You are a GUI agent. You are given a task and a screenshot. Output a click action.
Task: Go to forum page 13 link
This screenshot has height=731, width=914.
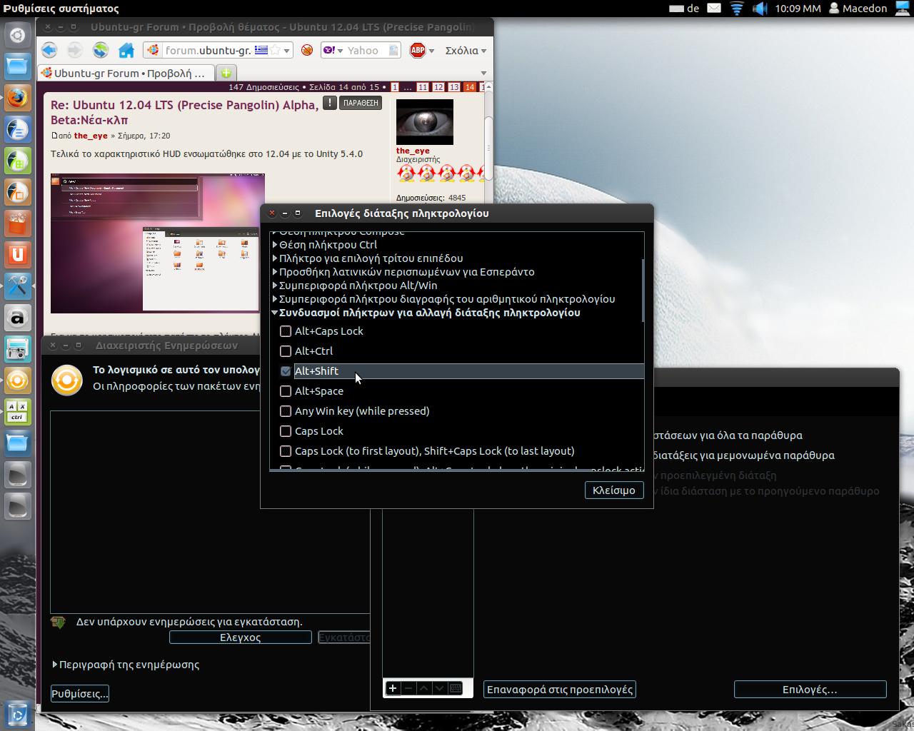point(454,87)
